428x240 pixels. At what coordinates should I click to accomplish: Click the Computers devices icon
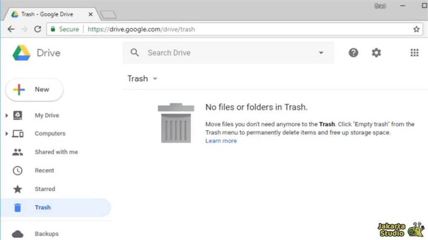coord(18,134)
